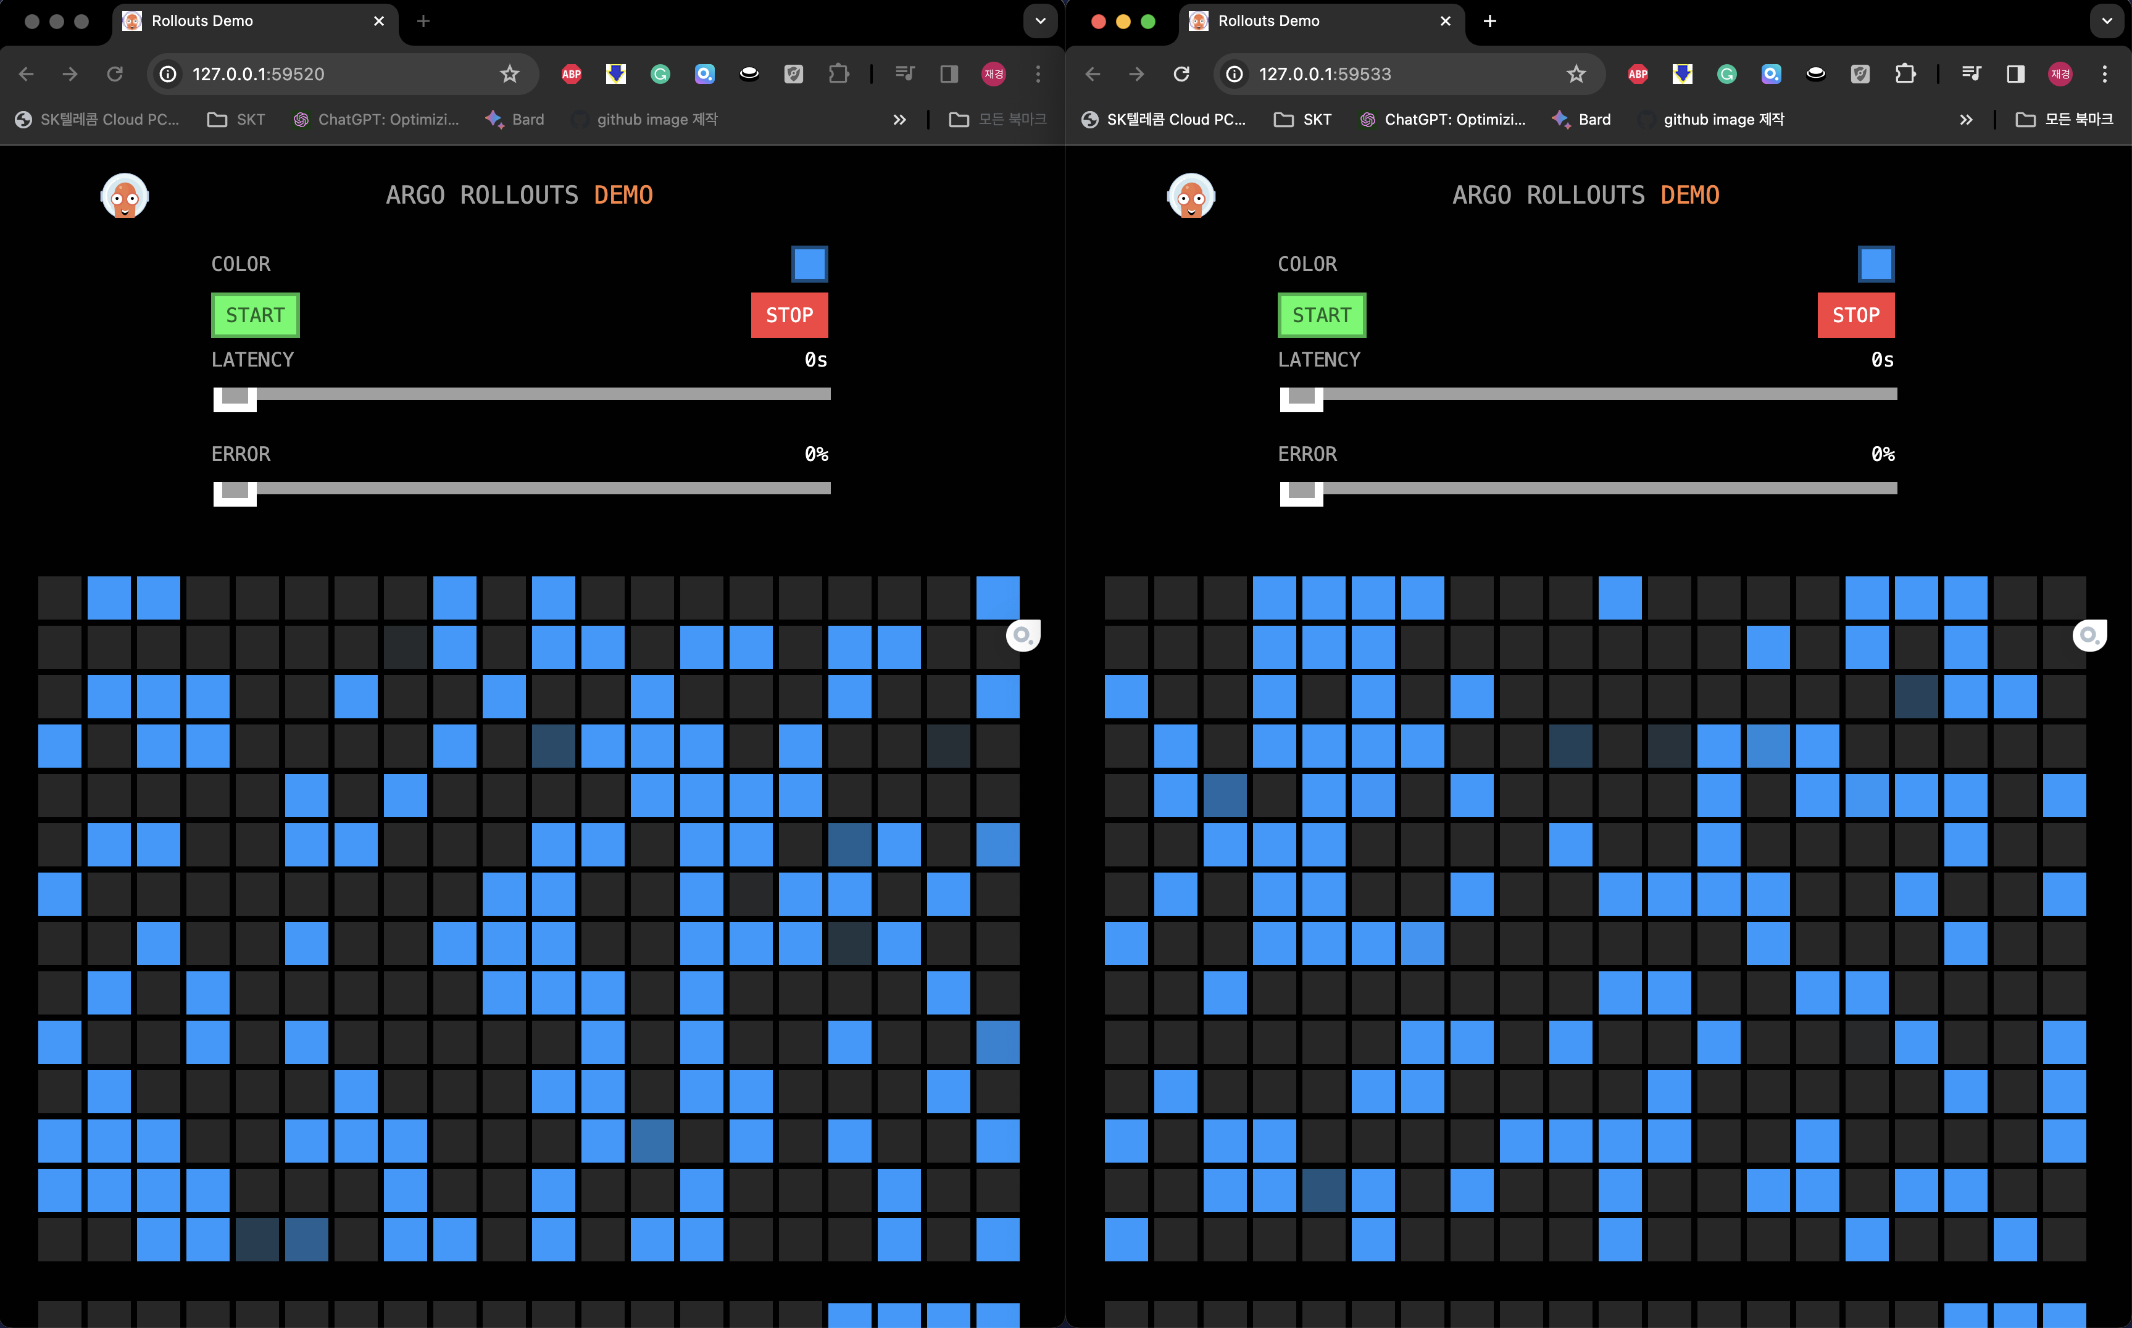
Task: Open github image 제작 bookmark in the 59520 window
Action: [x=645, y=120]
